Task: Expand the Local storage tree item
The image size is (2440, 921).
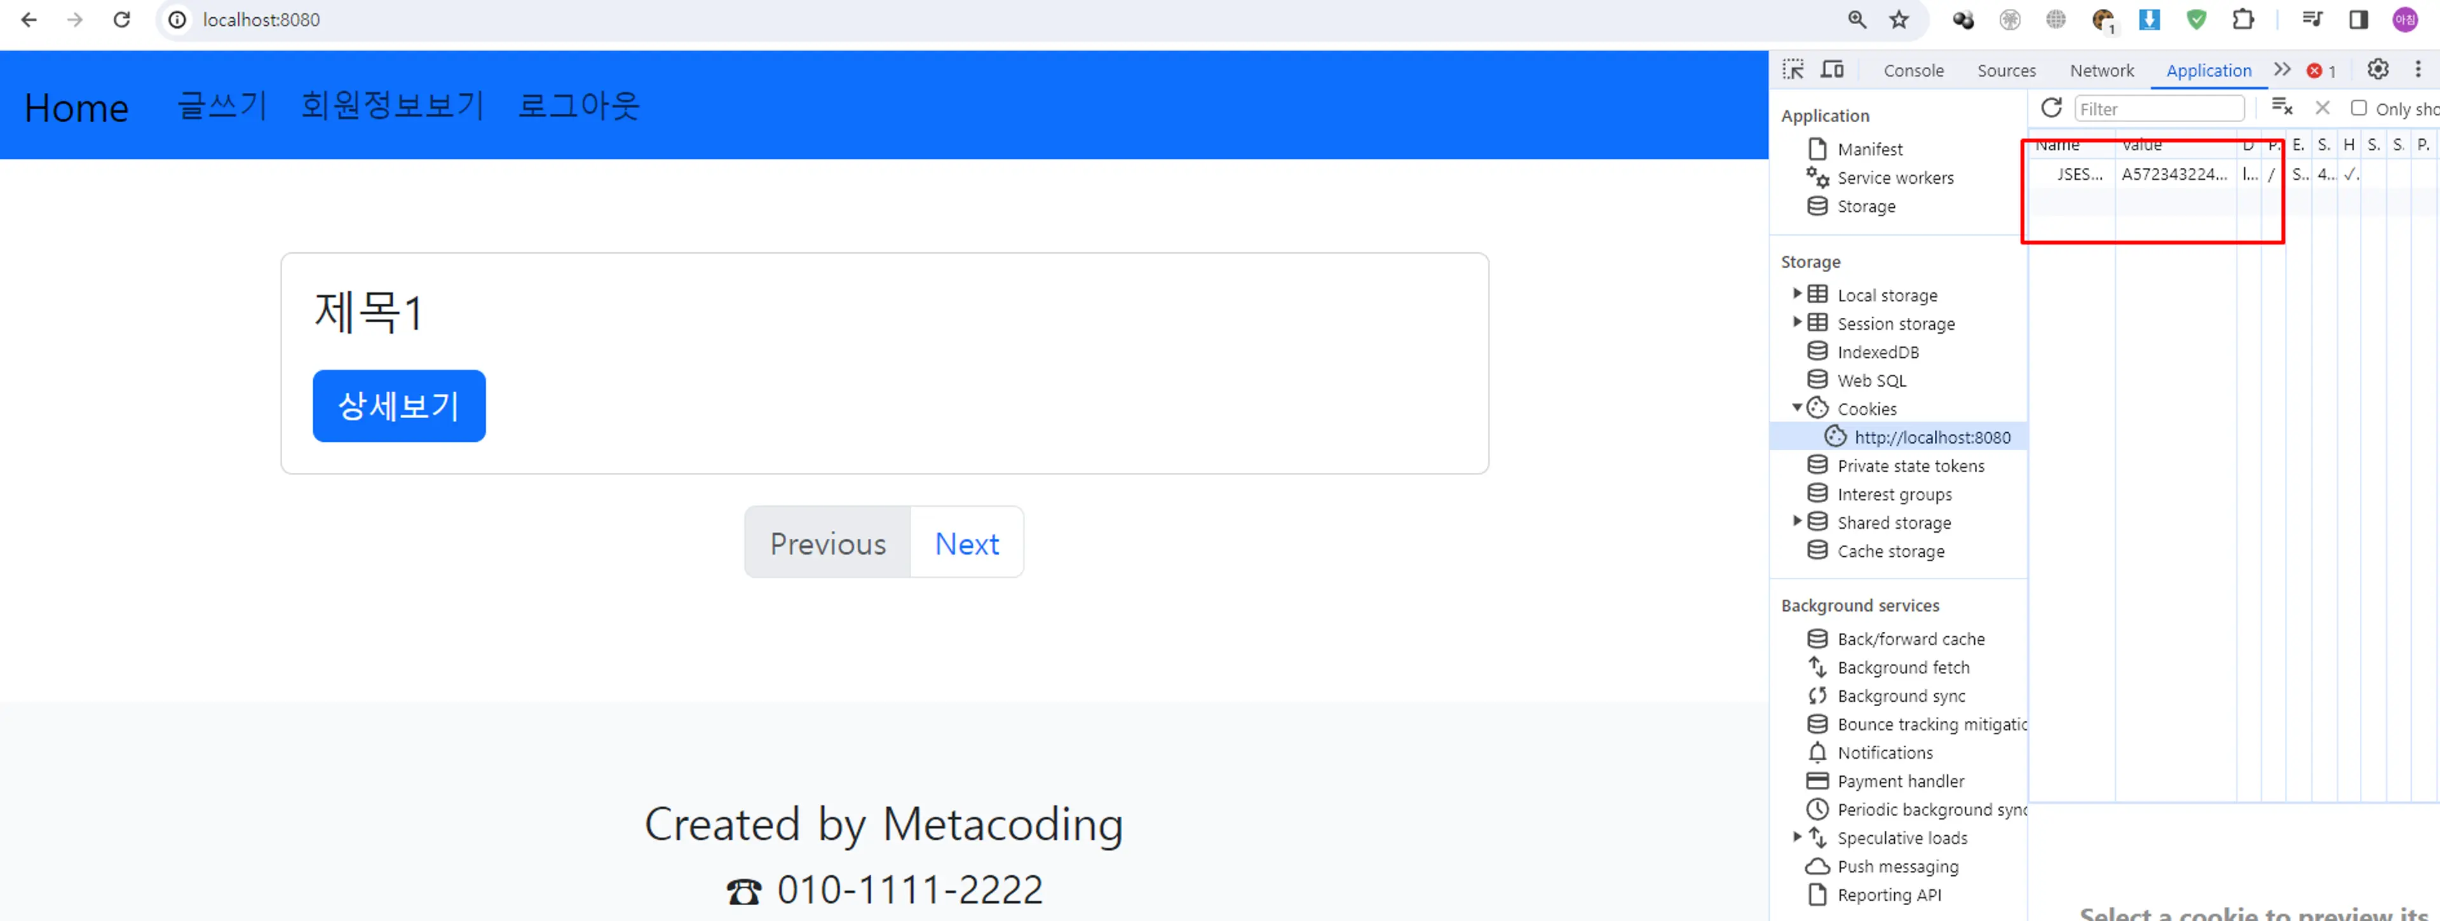Action: click(1798, 294)
